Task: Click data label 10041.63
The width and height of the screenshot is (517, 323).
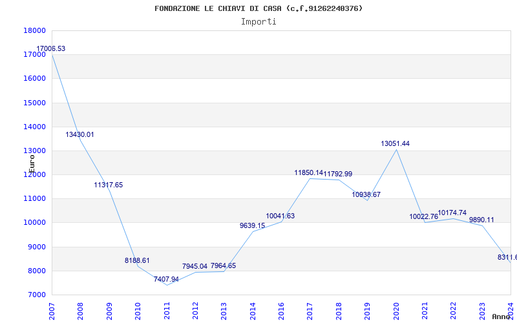Action: [x=280, y=216]
